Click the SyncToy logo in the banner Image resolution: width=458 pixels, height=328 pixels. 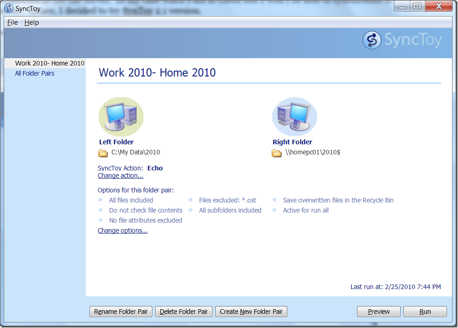coord(402,40)
